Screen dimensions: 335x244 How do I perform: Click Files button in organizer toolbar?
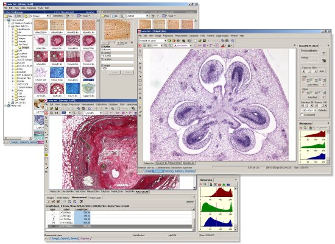pyautogui.click(x=9, y=16)
